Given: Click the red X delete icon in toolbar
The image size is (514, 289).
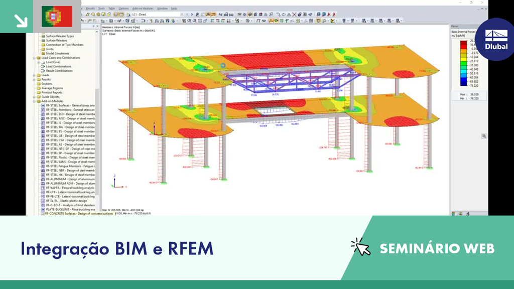Looking at the screenshot, I should pos(294,15).
